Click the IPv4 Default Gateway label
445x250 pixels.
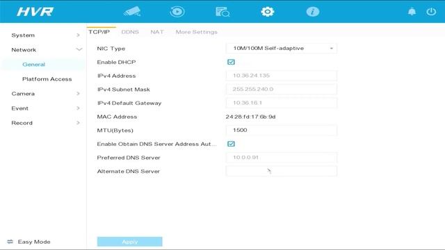(129, 103)
